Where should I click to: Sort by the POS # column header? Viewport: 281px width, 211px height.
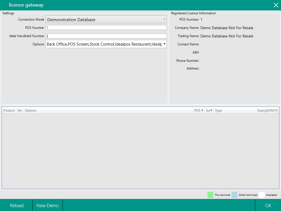[x=199, y=110]
